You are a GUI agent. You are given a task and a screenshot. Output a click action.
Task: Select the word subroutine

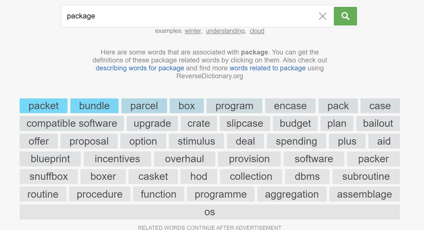(366, 176)
